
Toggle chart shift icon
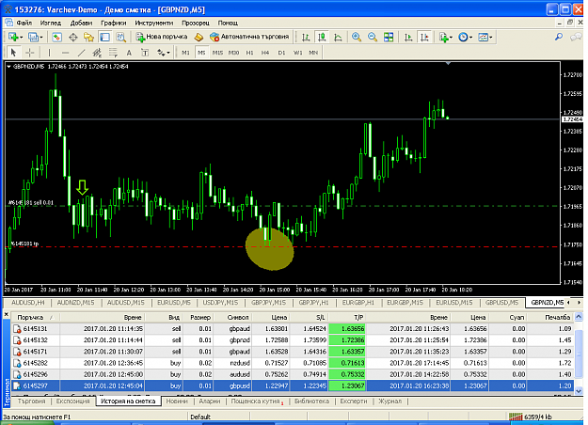coord(424,37)
